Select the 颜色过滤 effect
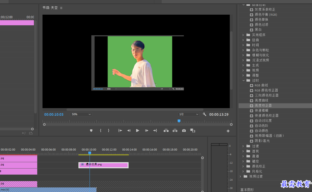 (x=261, y=25)
